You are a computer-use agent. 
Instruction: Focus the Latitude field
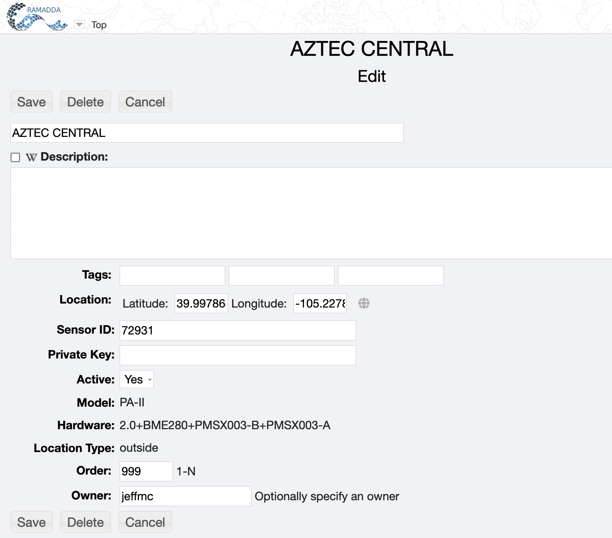pyautogui.click(x=201, y=304)
